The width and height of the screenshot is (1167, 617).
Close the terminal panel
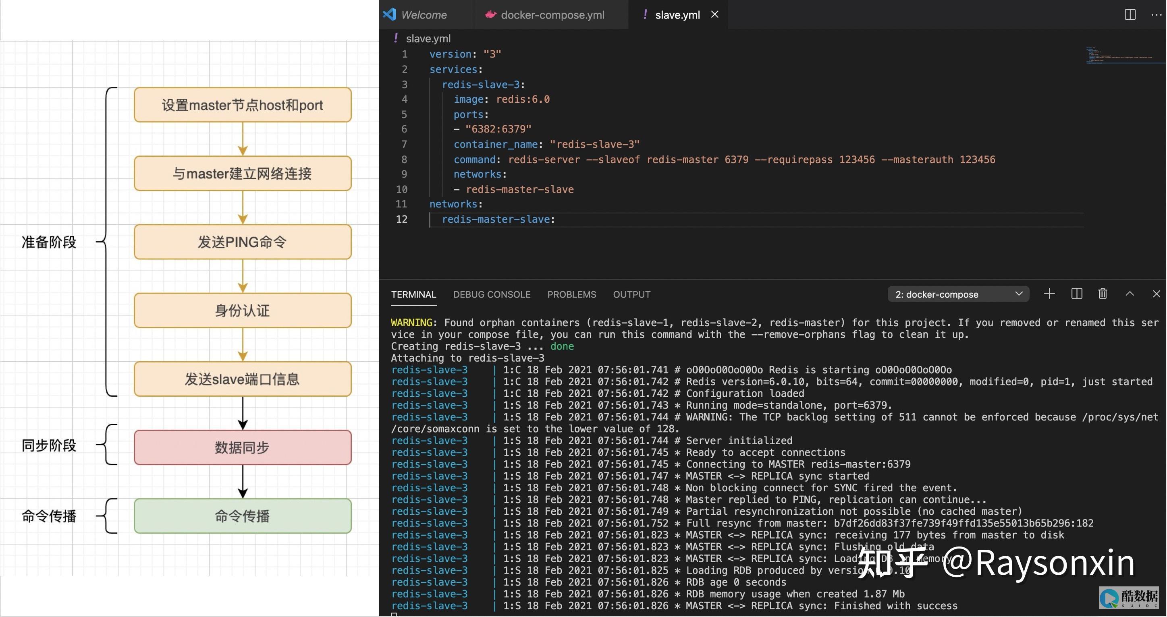tap(1156, 294)
